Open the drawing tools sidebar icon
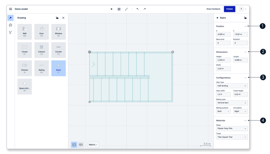 tap(11, 18)
